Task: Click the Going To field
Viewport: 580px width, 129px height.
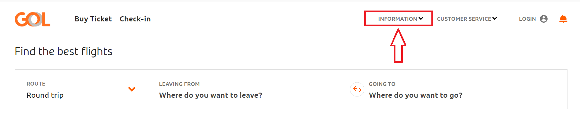Action: (x=462, y=89)
